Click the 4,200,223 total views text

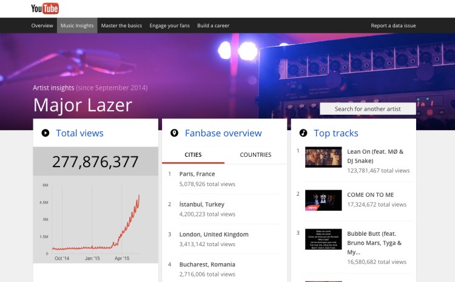point(207,215)
